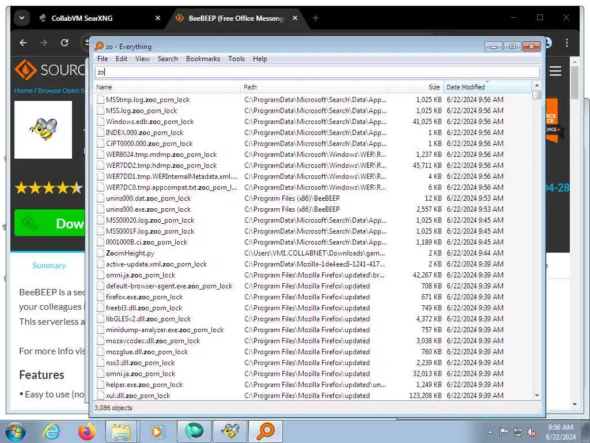Sort results by the Size column header

(x=416, y=87)
